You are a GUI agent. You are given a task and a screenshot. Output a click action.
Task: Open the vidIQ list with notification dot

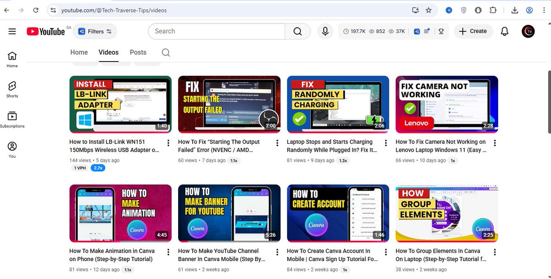(x=427, y=31)
